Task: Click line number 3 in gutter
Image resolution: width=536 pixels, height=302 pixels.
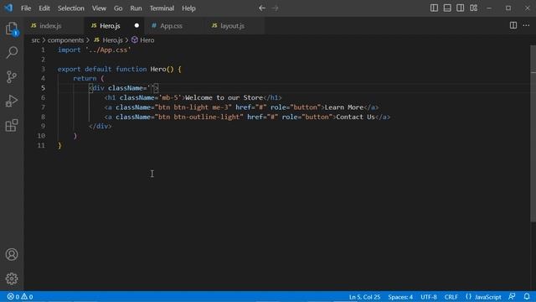Action: 43,69
